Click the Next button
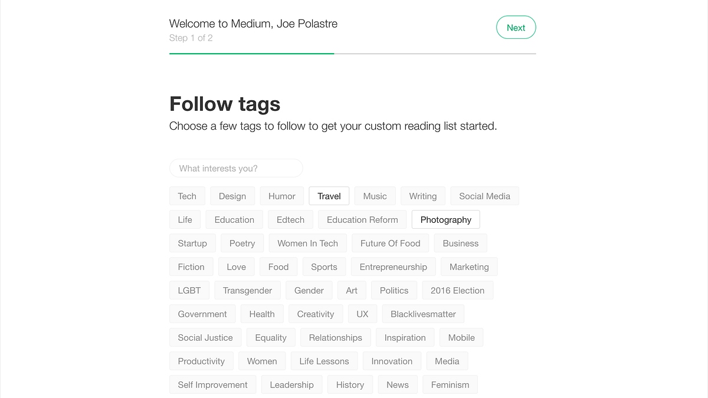Image resolution: width=708 pixels, height=398 pixels. pos(516,28)
